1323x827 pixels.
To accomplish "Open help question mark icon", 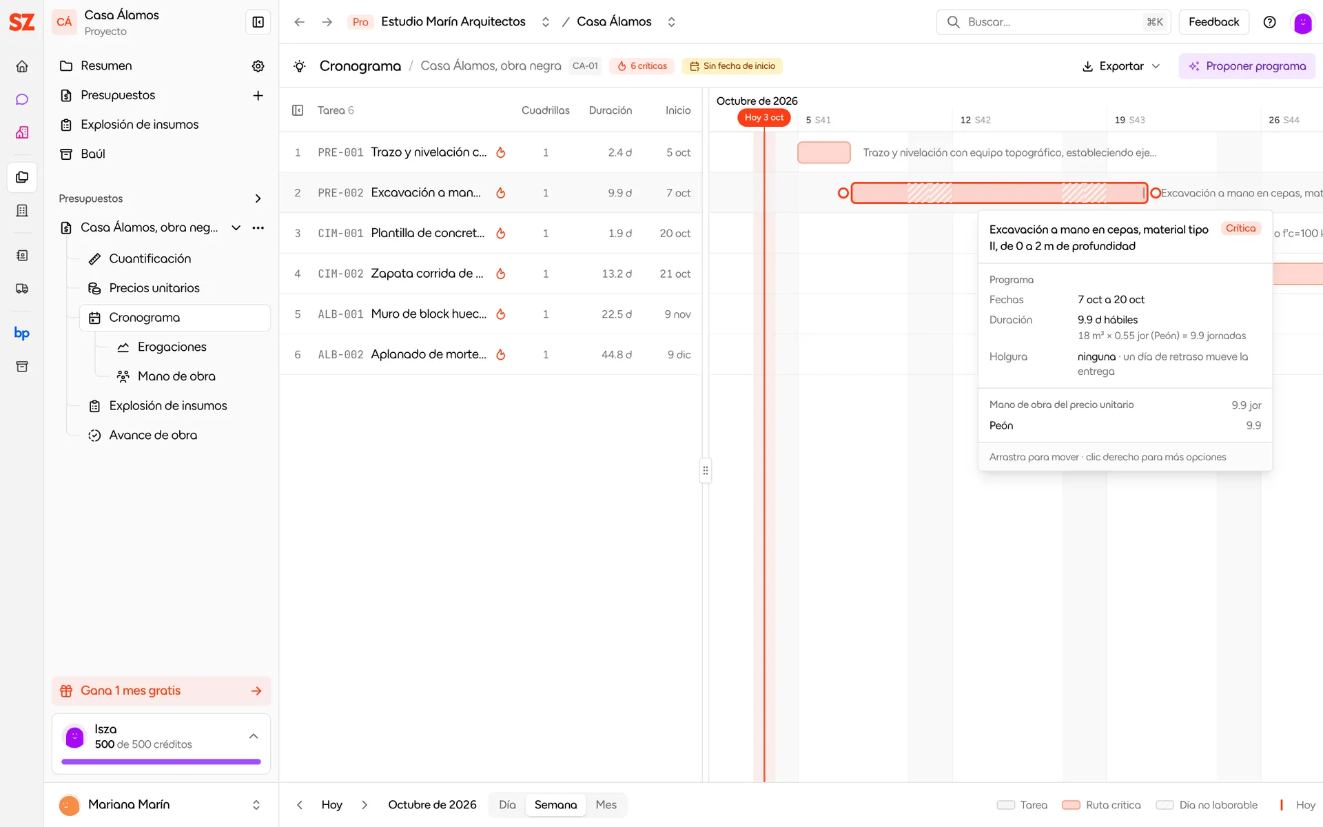I will click(1269, 22).
